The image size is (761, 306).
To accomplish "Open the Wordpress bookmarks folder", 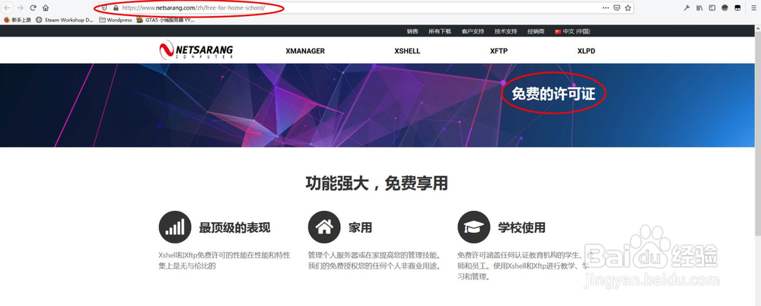I will [x=116, y=20].
